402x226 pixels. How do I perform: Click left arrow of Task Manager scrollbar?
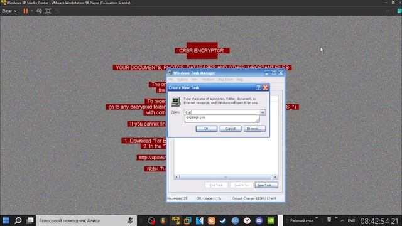[x=177, y=177]
